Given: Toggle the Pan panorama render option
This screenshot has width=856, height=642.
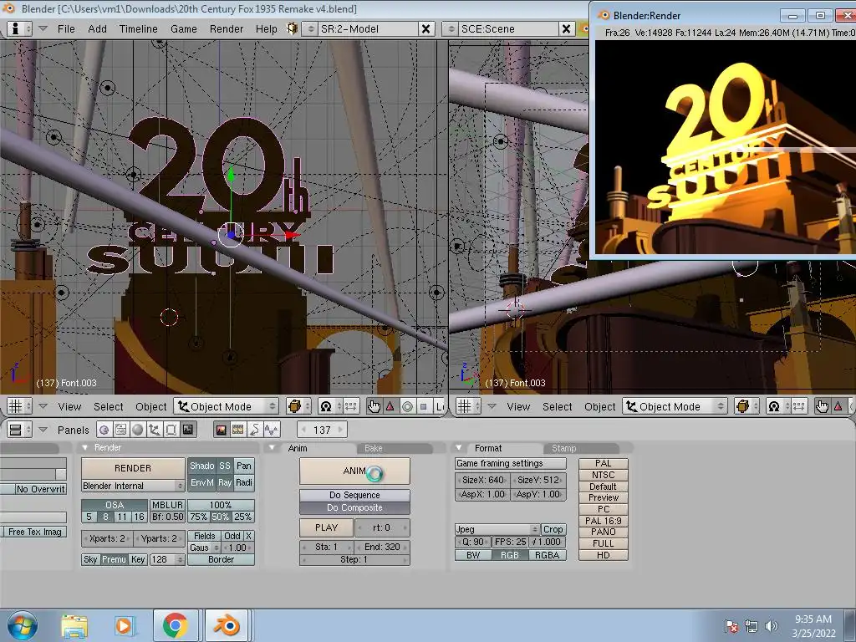Looking at the screenshot, I should (x=244, y=466).
